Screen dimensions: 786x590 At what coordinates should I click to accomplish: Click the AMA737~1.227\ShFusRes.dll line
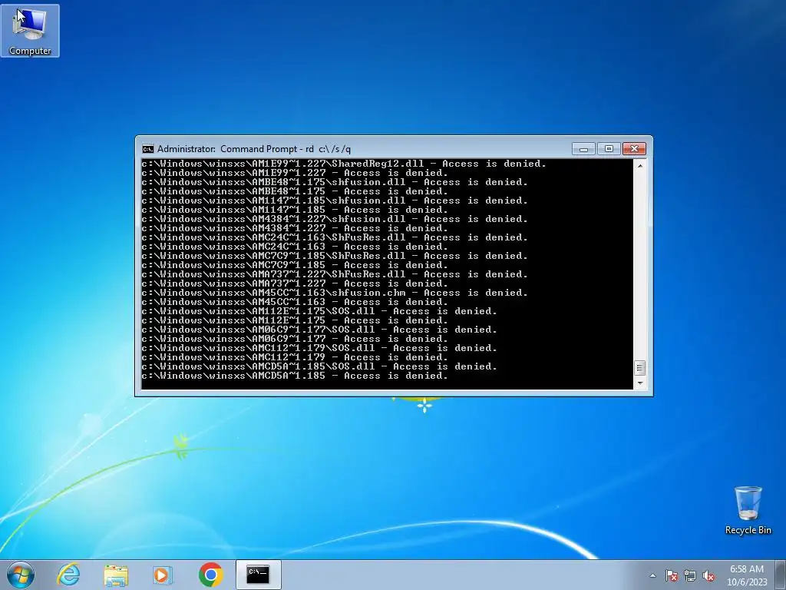pyautogui.click(x=335, y=274)
